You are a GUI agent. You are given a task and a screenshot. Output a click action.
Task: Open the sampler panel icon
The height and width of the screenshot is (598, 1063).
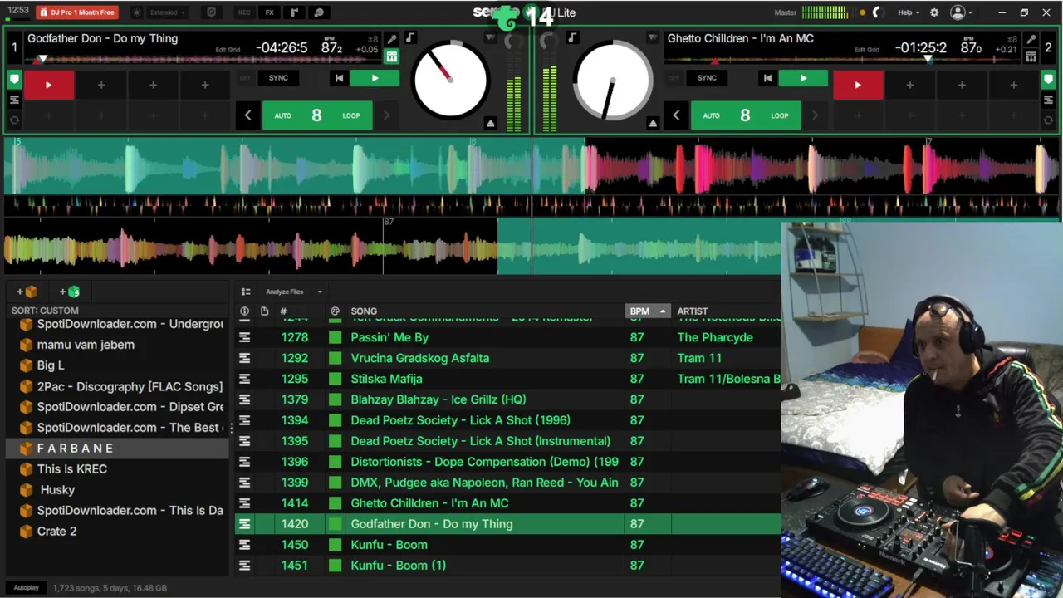pyautogui.click(x=294, y=12)
